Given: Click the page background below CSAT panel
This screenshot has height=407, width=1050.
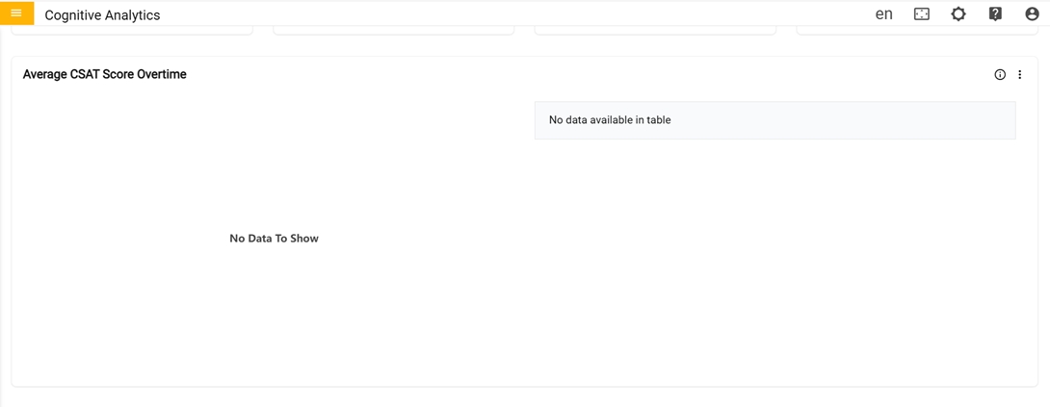Looking at the screenshot, I should 525,397.
